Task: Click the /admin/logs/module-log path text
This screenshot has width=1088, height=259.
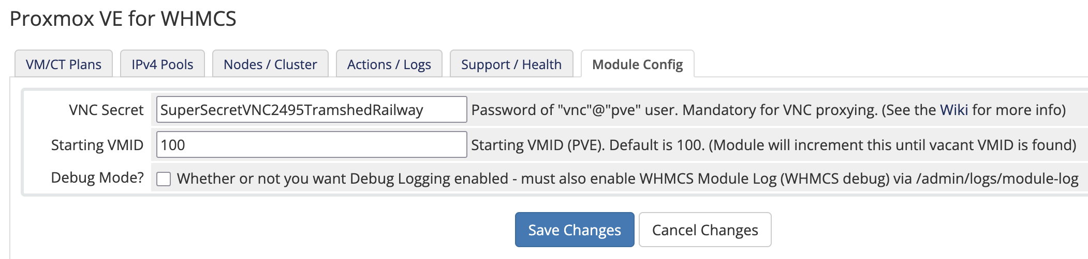Action: click(997, 179)
